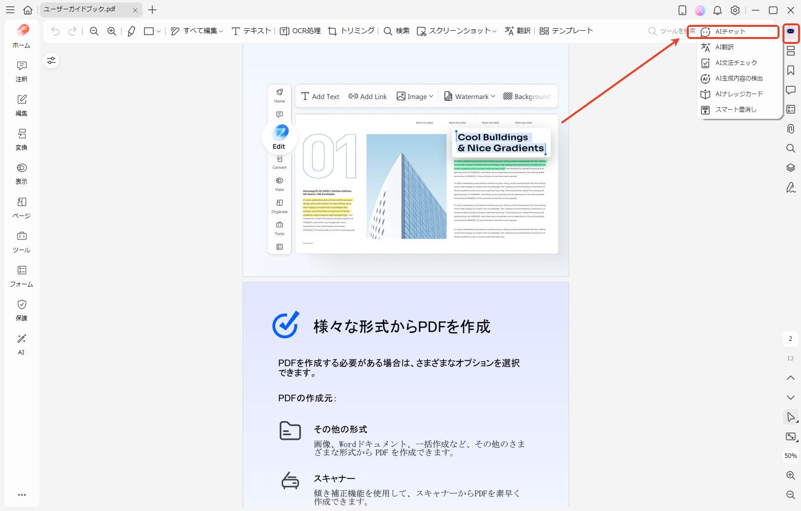Screen dimensions: 801x511
Task: Select the トリミング cropping tool
Action: tap(351, 30)
